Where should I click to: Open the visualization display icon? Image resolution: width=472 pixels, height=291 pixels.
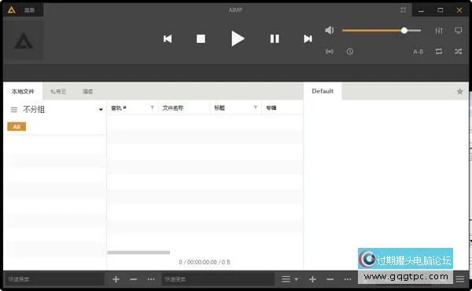pos(458,31)
